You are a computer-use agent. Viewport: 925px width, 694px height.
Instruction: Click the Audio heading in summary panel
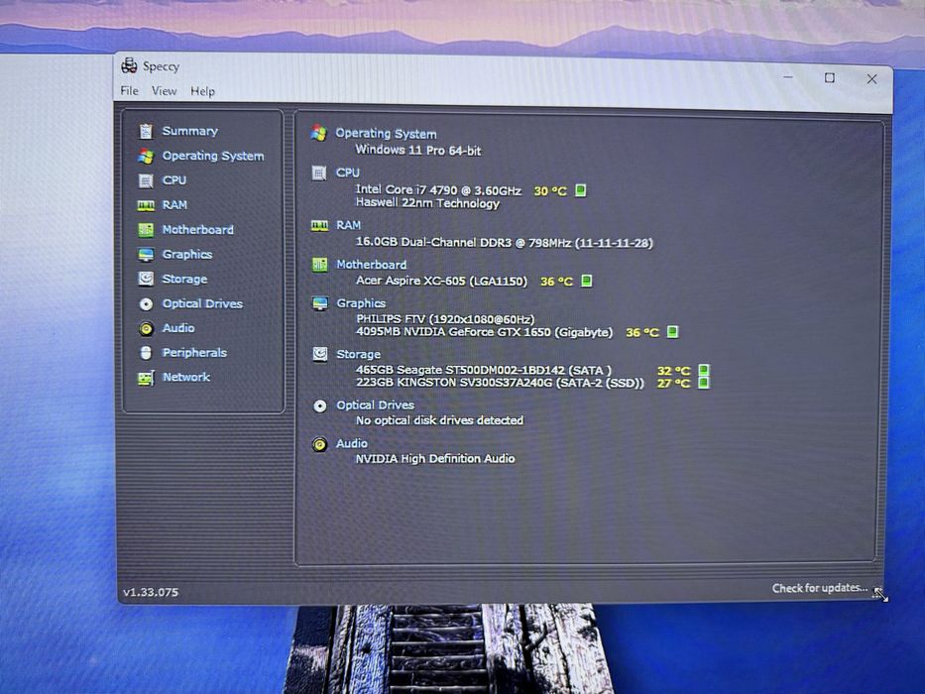click(x=352, y=443)
